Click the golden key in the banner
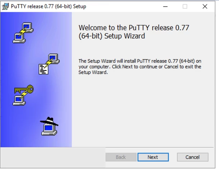 24,89
